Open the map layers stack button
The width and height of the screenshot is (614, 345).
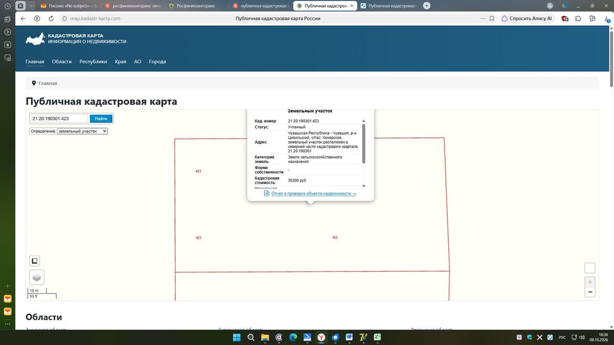(37, 277)
